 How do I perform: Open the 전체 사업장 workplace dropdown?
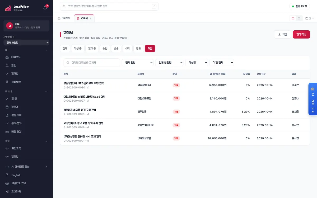coord(26,43)
